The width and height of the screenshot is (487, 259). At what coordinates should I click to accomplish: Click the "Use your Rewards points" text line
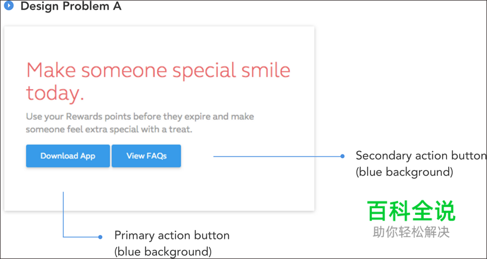(140, 117)
